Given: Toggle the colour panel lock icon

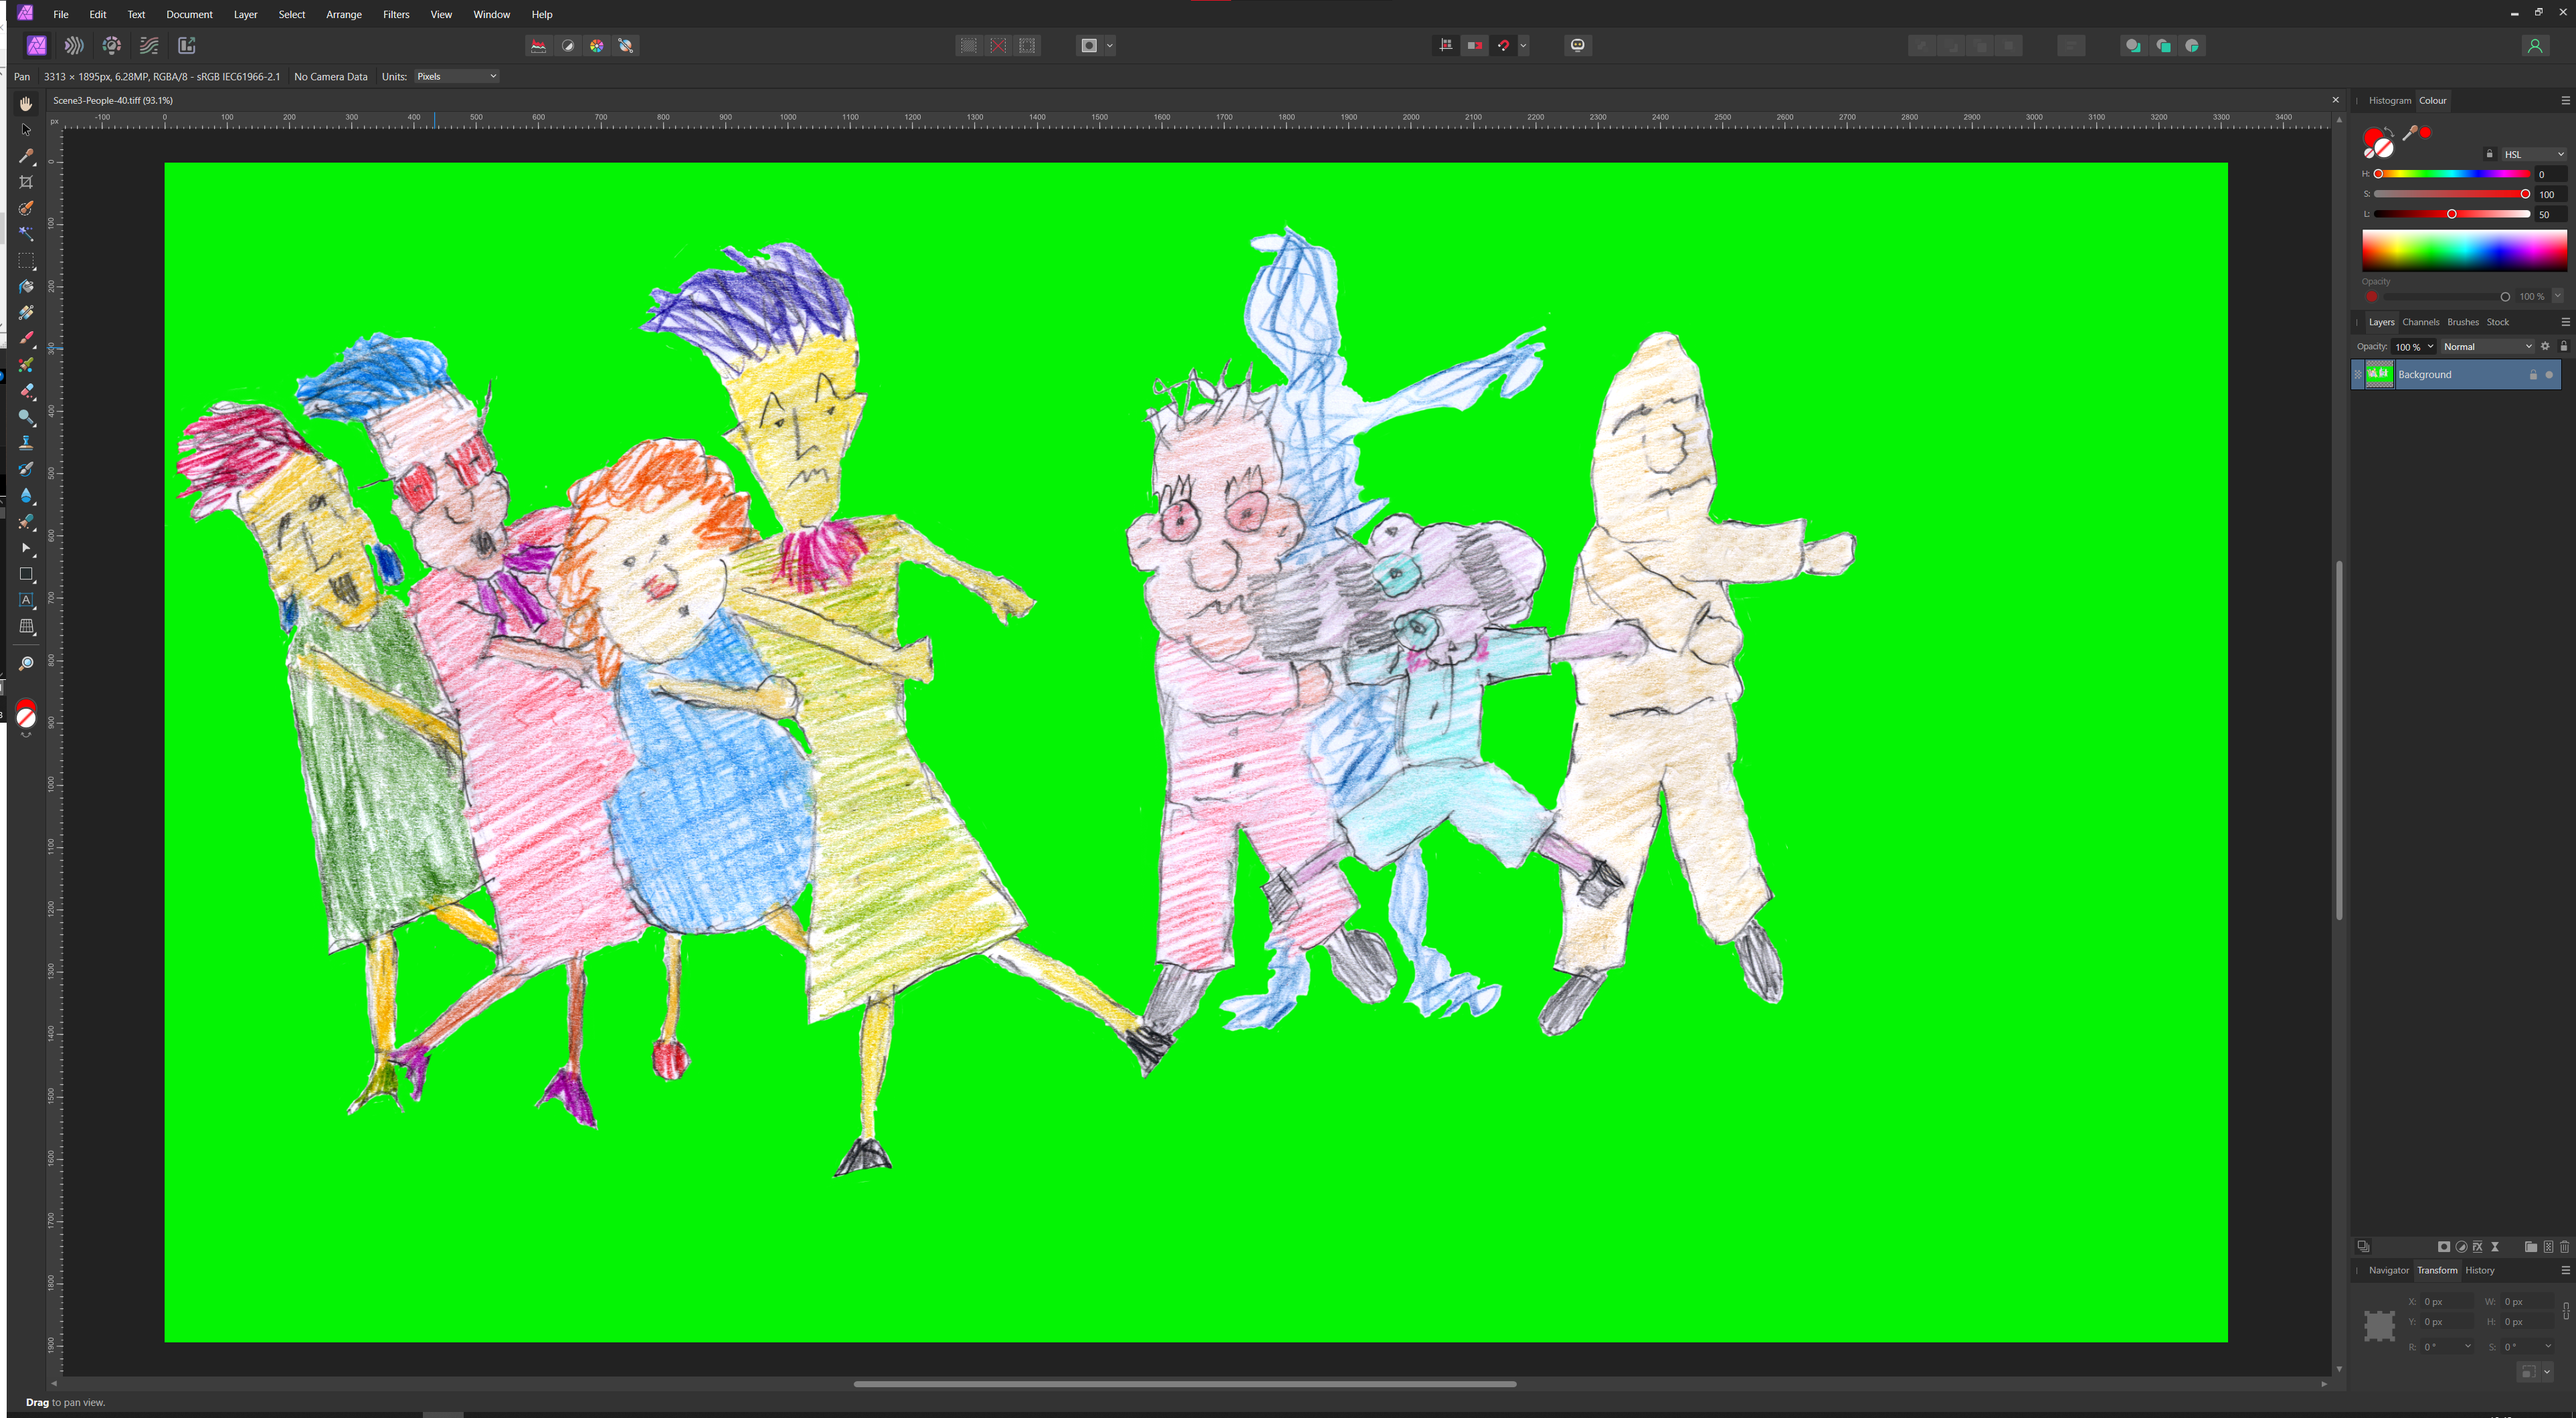Looking at the screenshot, I should pos(2489,154).
